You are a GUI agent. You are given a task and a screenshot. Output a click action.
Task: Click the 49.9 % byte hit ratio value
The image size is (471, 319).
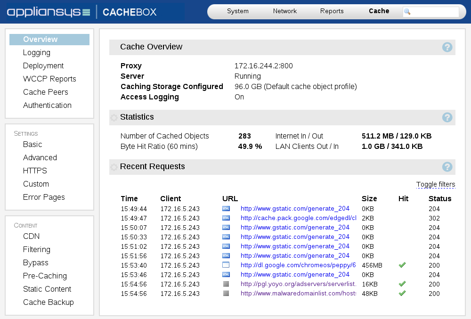(250, 147)
